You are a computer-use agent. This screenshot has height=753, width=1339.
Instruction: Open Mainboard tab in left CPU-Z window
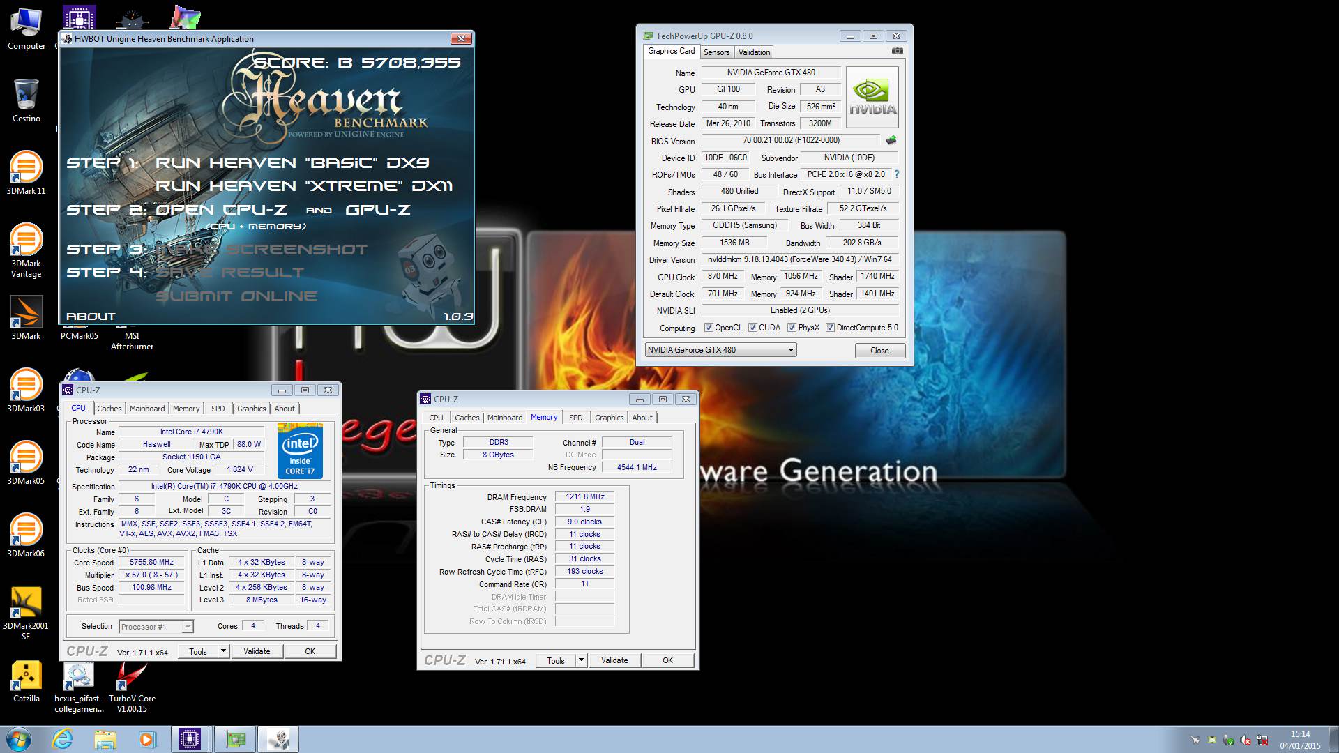tap(147, 409)
